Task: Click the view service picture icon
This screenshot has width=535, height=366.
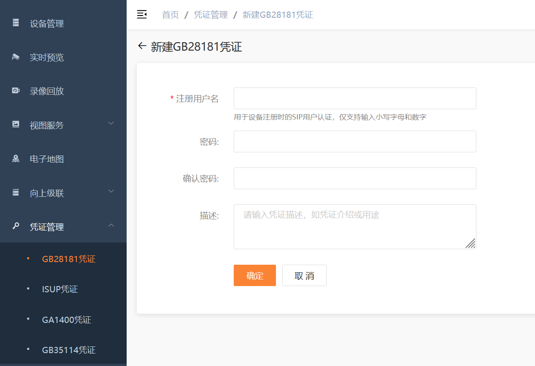Action: click(16, 124)
